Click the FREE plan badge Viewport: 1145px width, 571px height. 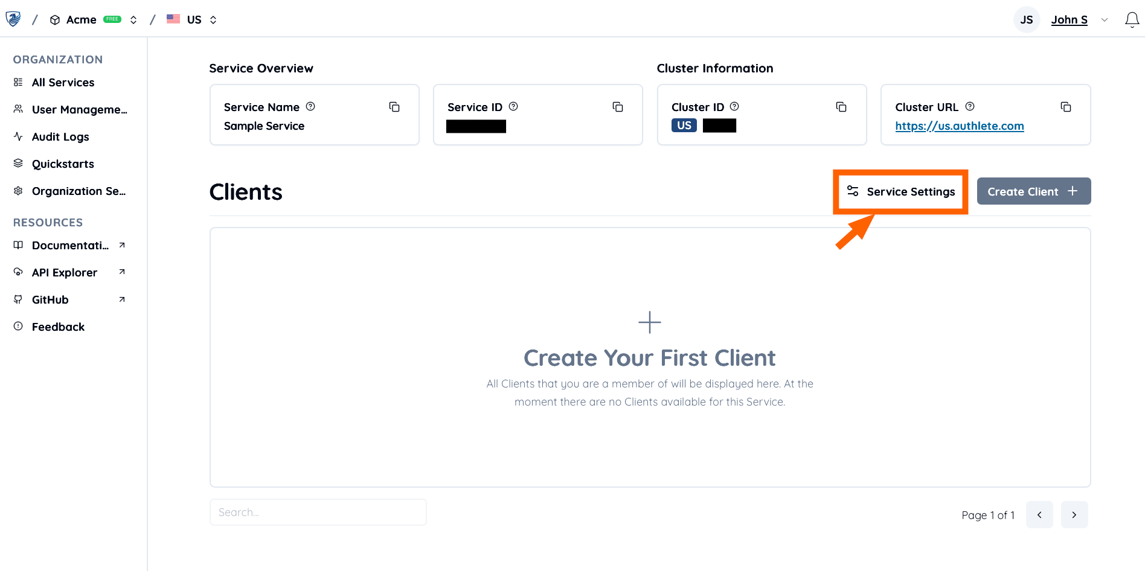[x=112, y=19]
